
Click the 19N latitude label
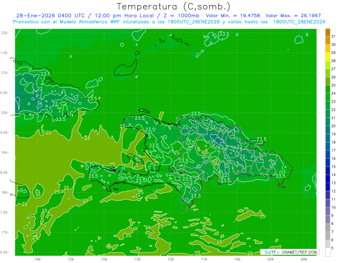click(4, 152)
